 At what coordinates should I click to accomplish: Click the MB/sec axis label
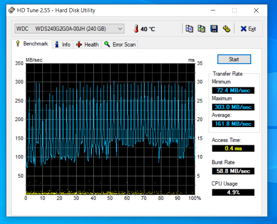point(34,60)
